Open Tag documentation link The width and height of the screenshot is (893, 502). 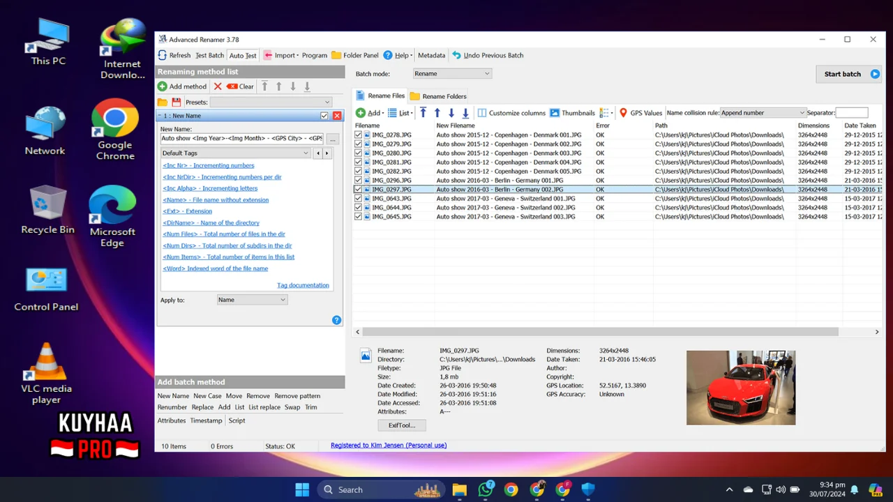[303, 285]
